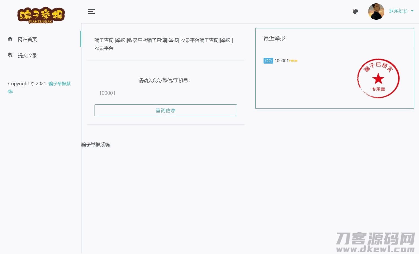Follow the 骗子举报系统 copyright link
Viewport: 419px width, 254px height.
click(59, 84)
